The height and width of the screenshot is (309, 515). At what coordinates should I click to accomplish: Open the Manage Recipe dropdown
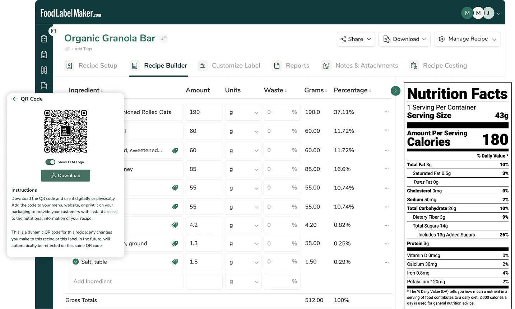(467, 39)
